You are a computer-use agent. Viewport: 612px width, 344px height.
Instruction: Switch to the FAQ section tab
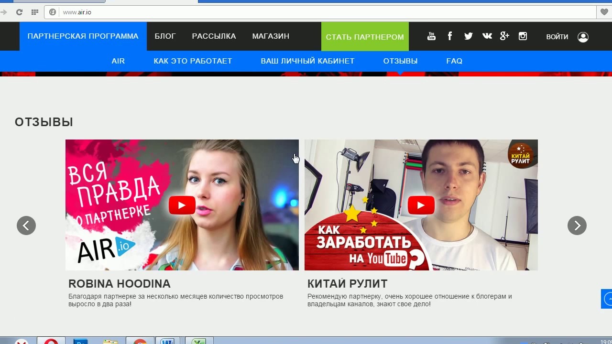coord(454,61)
